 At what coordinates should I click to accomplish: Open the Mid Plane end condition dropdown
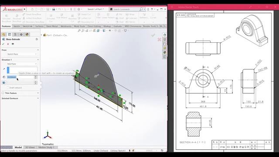click(22, 64)
